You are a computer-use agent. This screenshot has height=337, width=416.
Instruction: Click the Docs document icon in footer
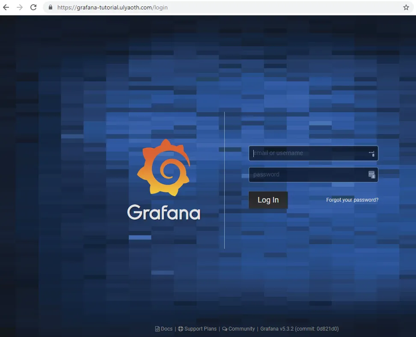tap(157, 329)
